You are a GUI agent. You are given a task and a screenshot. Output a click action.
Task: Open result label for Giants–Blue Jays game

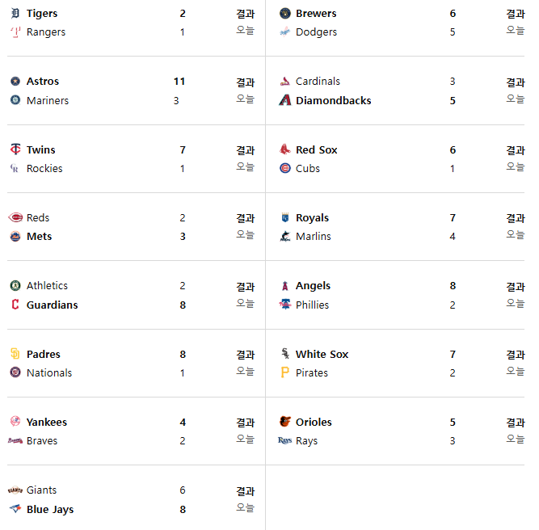pyautogui.click(x=245, y=491)
